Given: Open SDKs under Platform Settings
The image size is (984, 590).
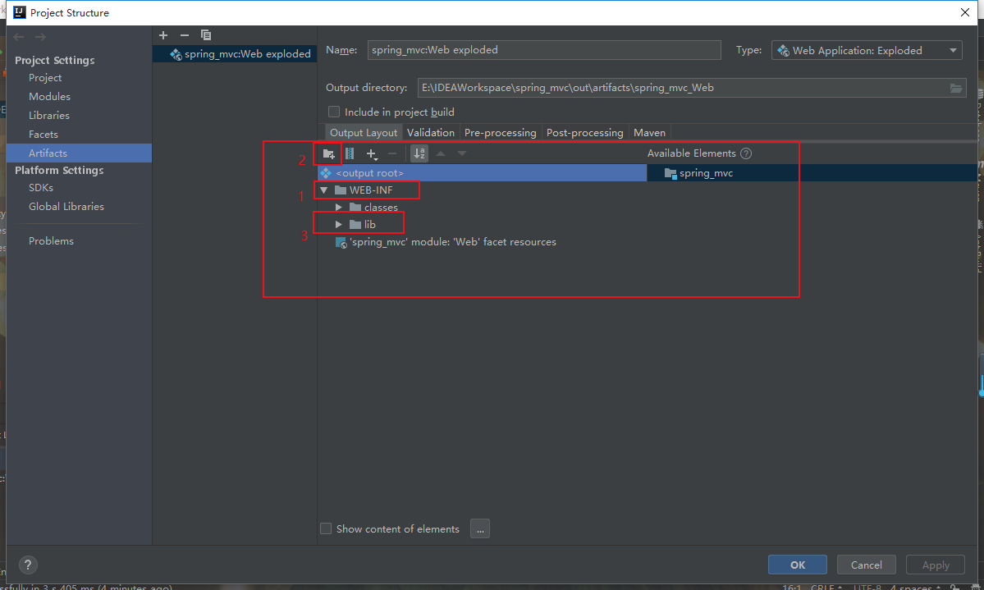Looking at the screenshot, I should (x=41, y=188).
